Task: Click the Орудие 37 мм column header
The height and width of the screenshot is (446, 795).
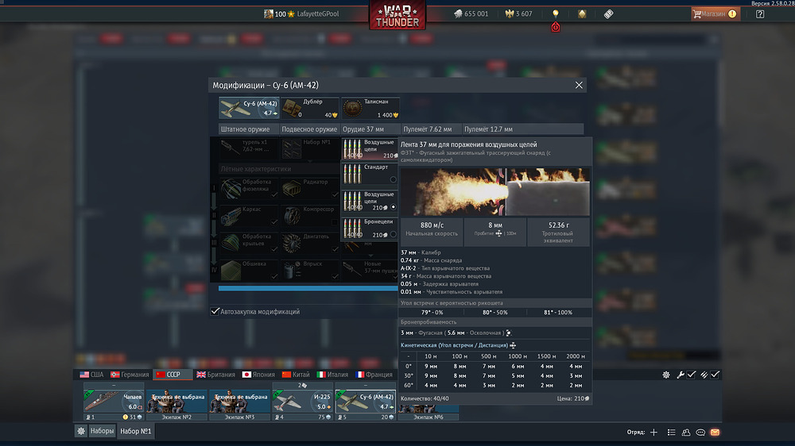Action: [370, 129]
